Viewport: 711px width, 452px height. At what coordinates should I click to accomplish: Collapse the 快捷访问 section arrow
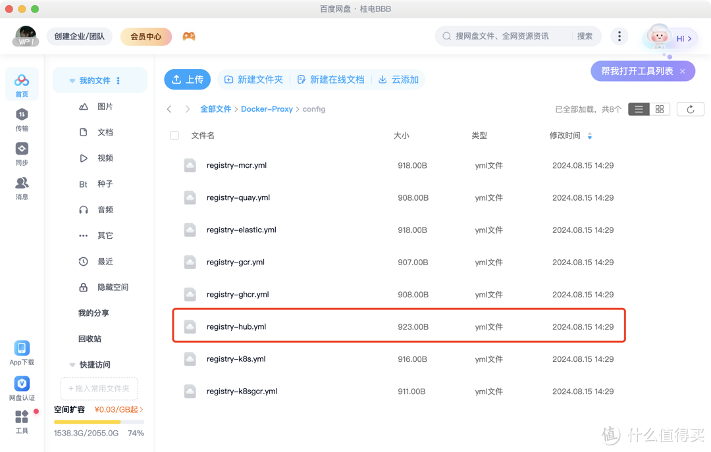[x=72, y=364]
